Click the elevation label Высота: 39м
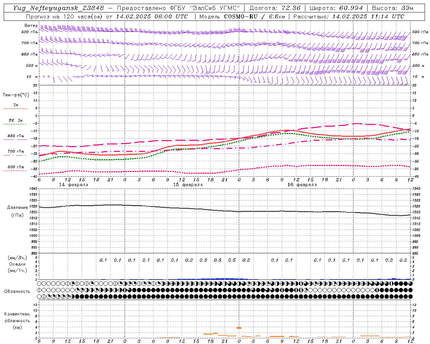The height and width of the screenshot is (344, 430). click(393, 8)
